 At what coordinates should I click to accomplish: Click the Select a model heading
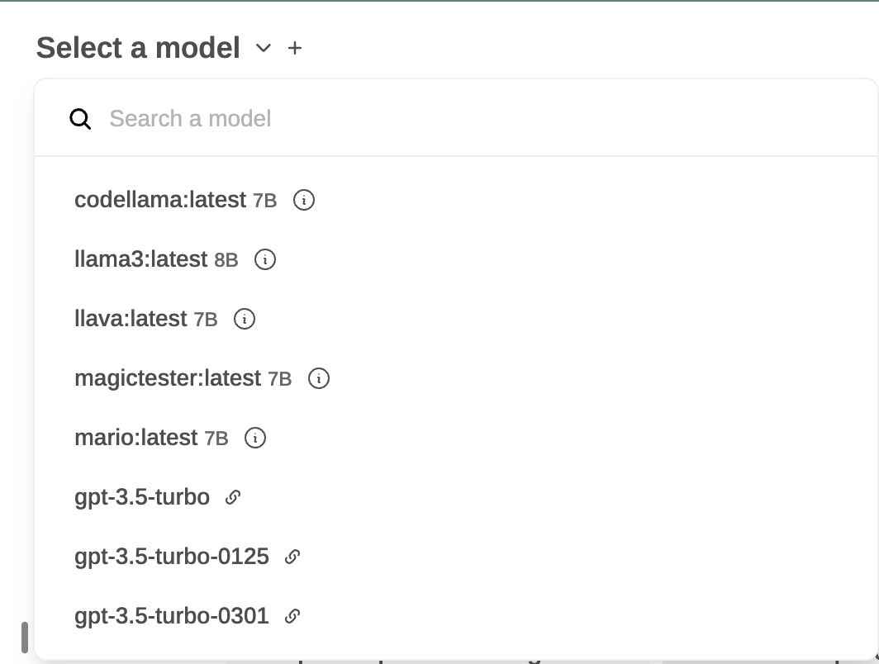(138, 48)
